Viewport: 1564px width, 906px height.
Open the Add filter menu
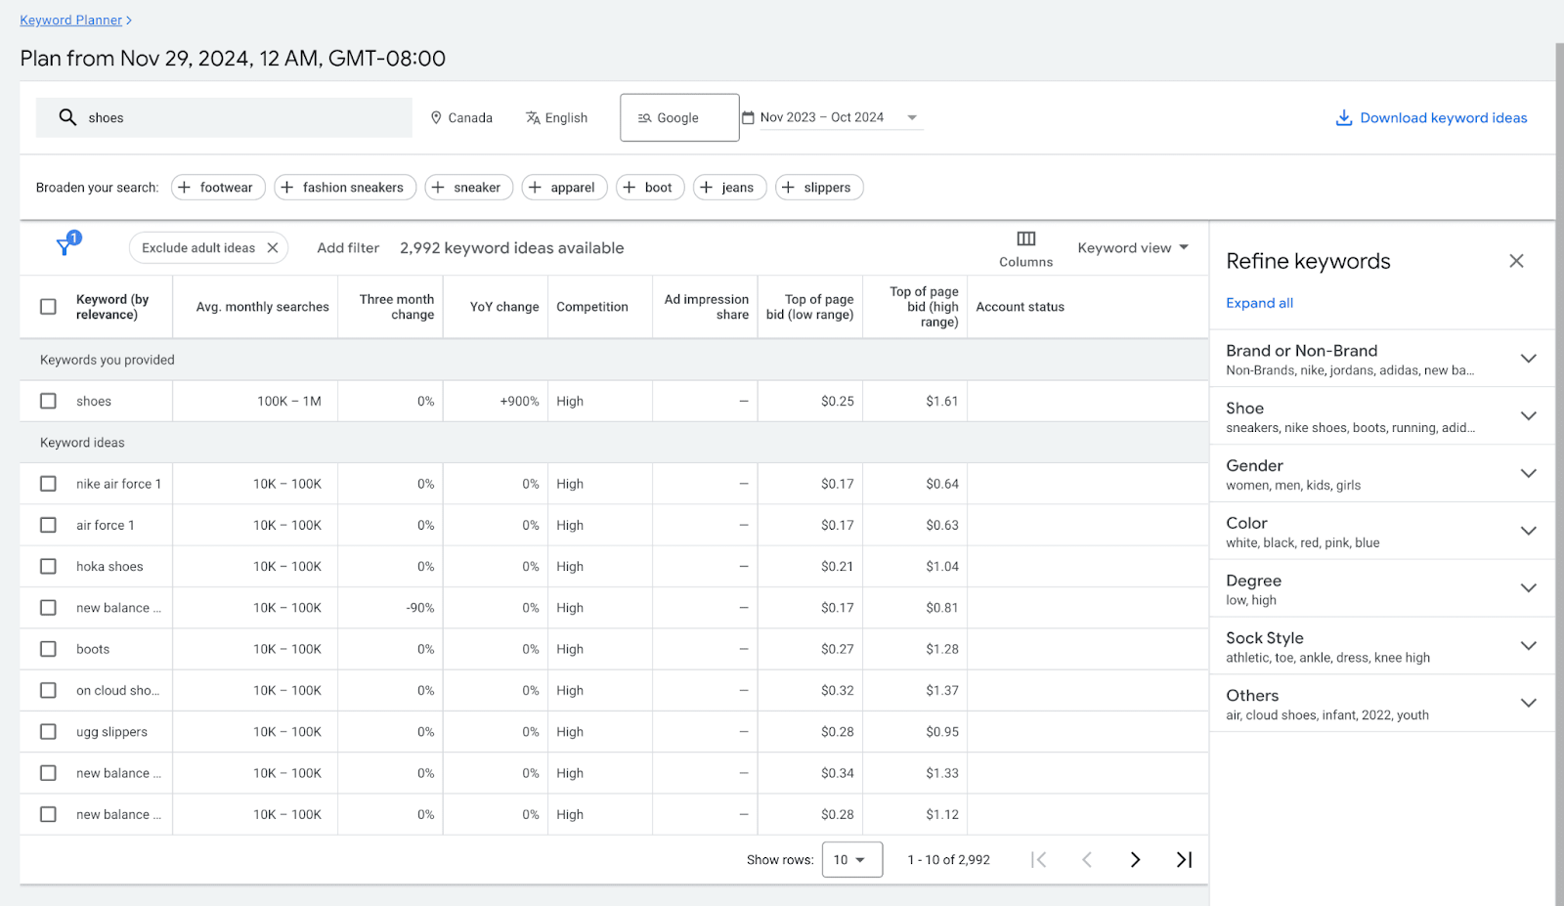[347, 247]
